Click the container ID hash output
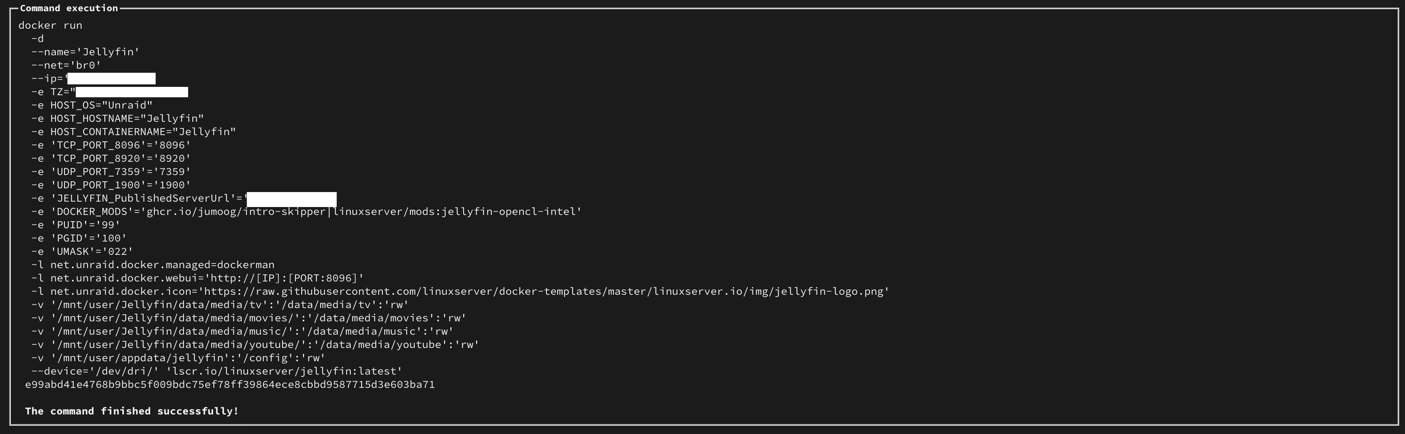The height and width of the screenshot is (434, 1405). (x=230, y=385)
